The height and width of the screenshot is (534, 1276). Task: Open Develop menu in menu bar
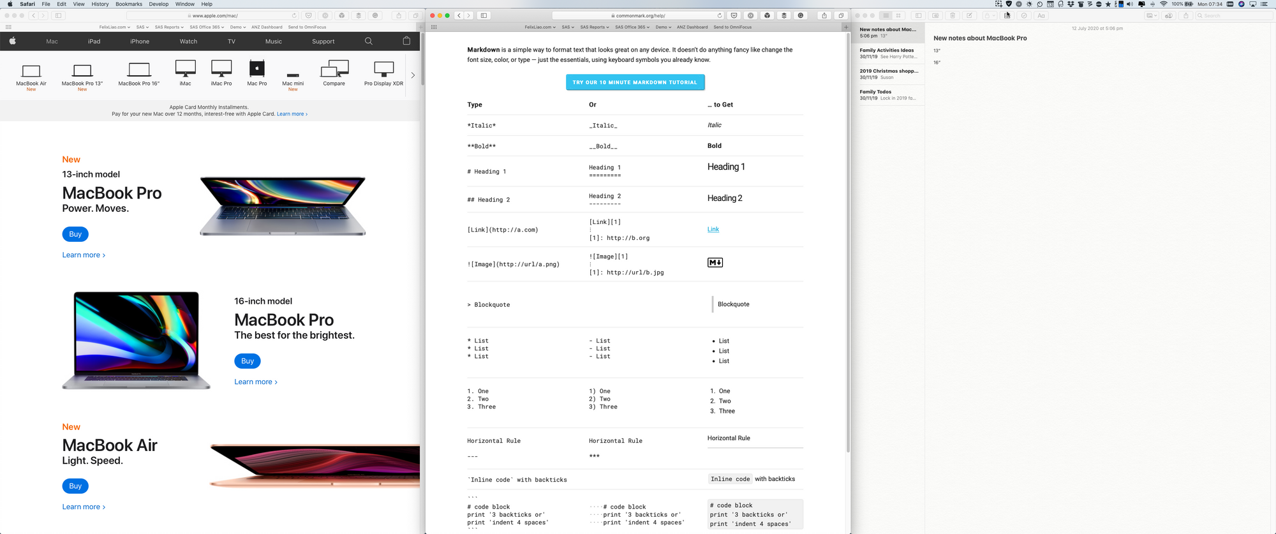[159, 4]
